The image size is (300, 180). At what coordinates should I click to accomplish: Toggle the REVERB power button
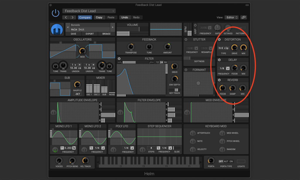coord(219,80)
